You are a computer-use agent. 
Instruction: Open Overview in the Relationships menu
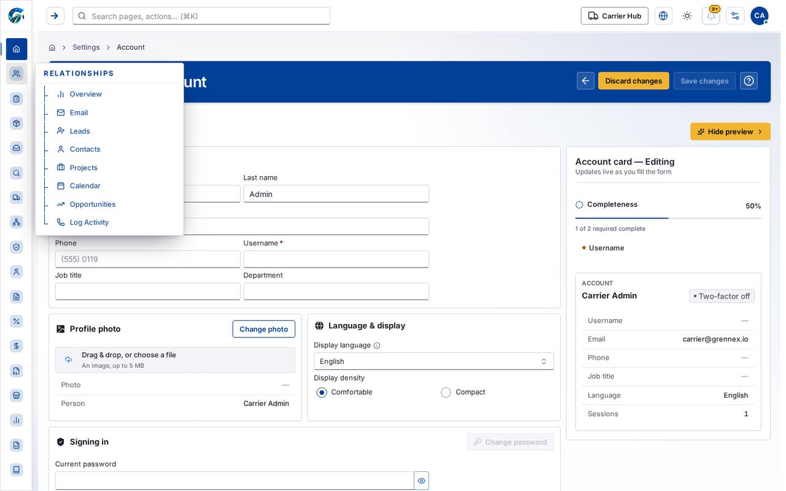coord(86,95)
